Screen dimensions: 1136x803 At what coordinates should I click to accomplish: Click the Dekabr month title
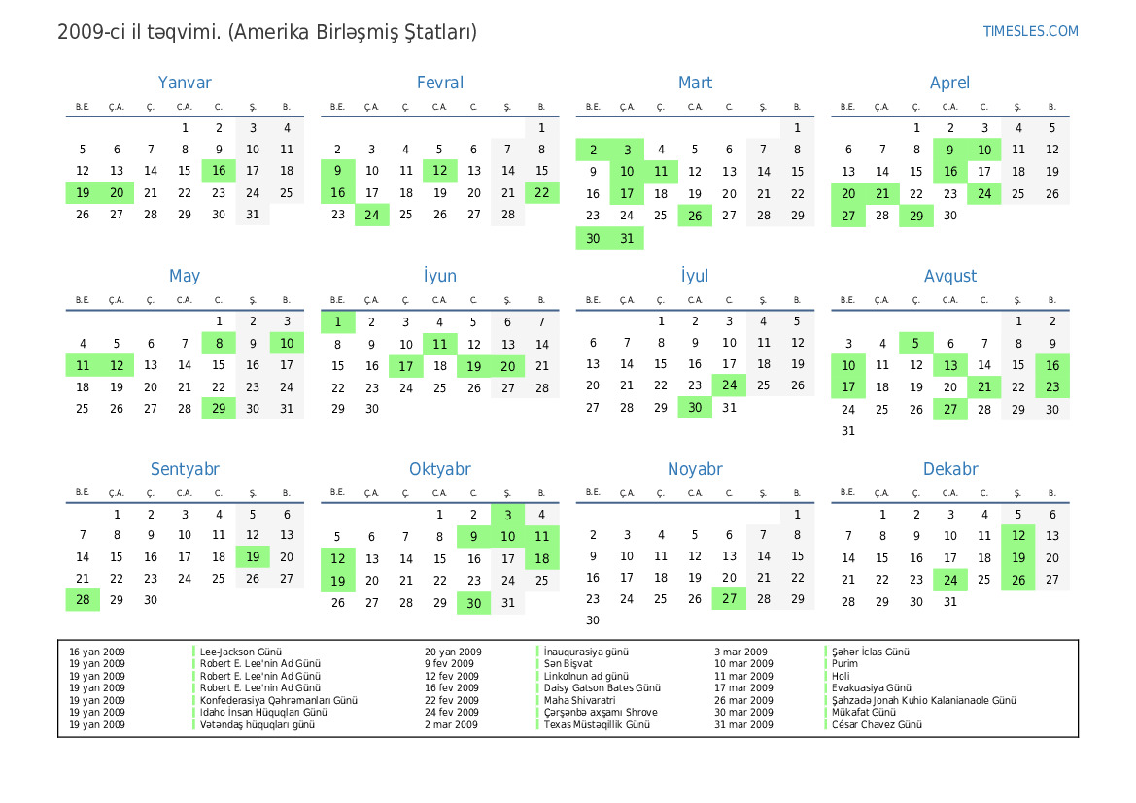click(949, 469)
